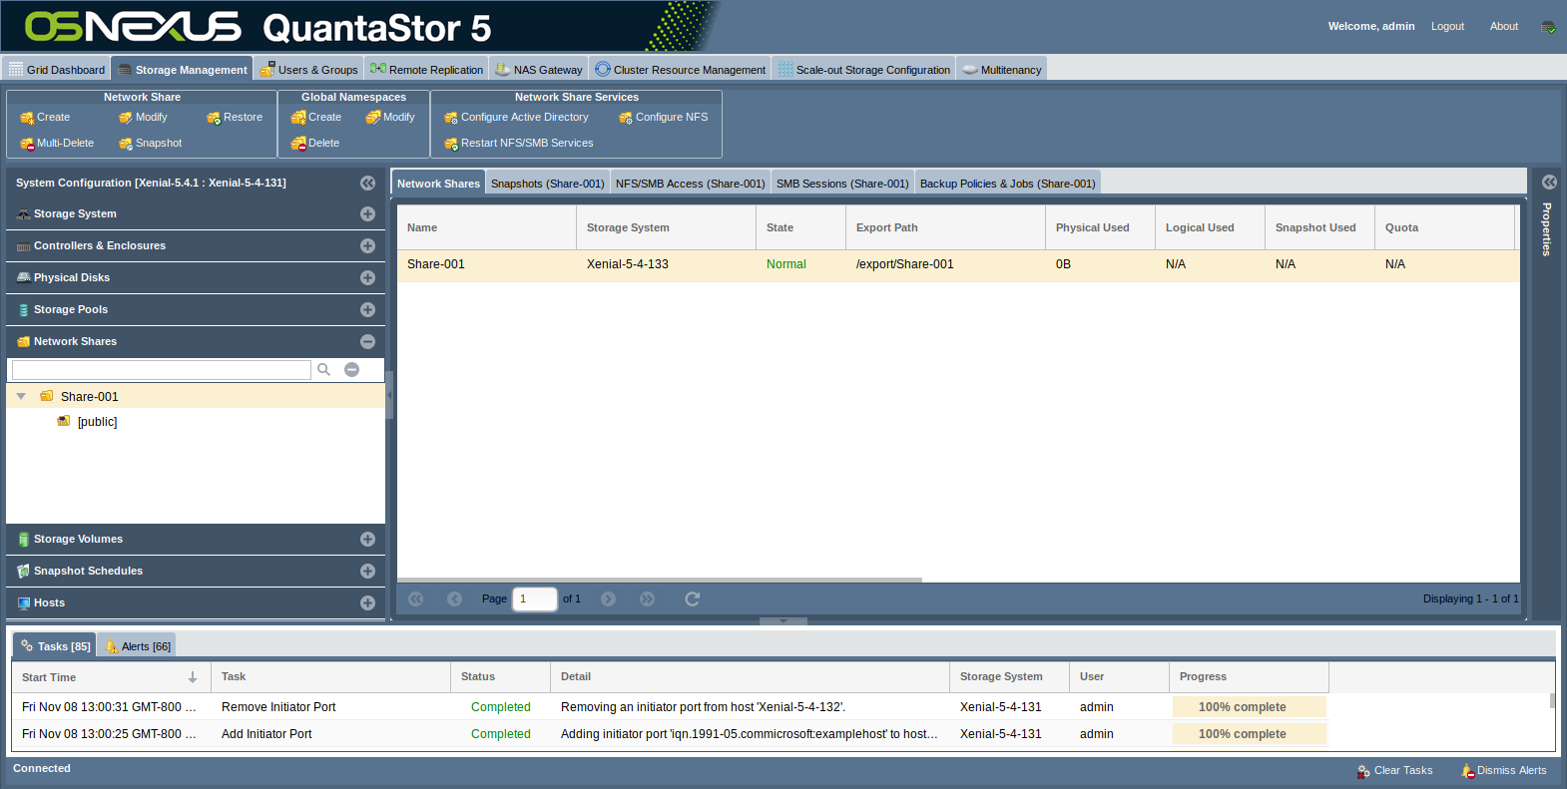Image resolution: width=1567 pixels, height=789 pixels.
Task: Open the Multitenancy tab
Action: click(1002, 70)
